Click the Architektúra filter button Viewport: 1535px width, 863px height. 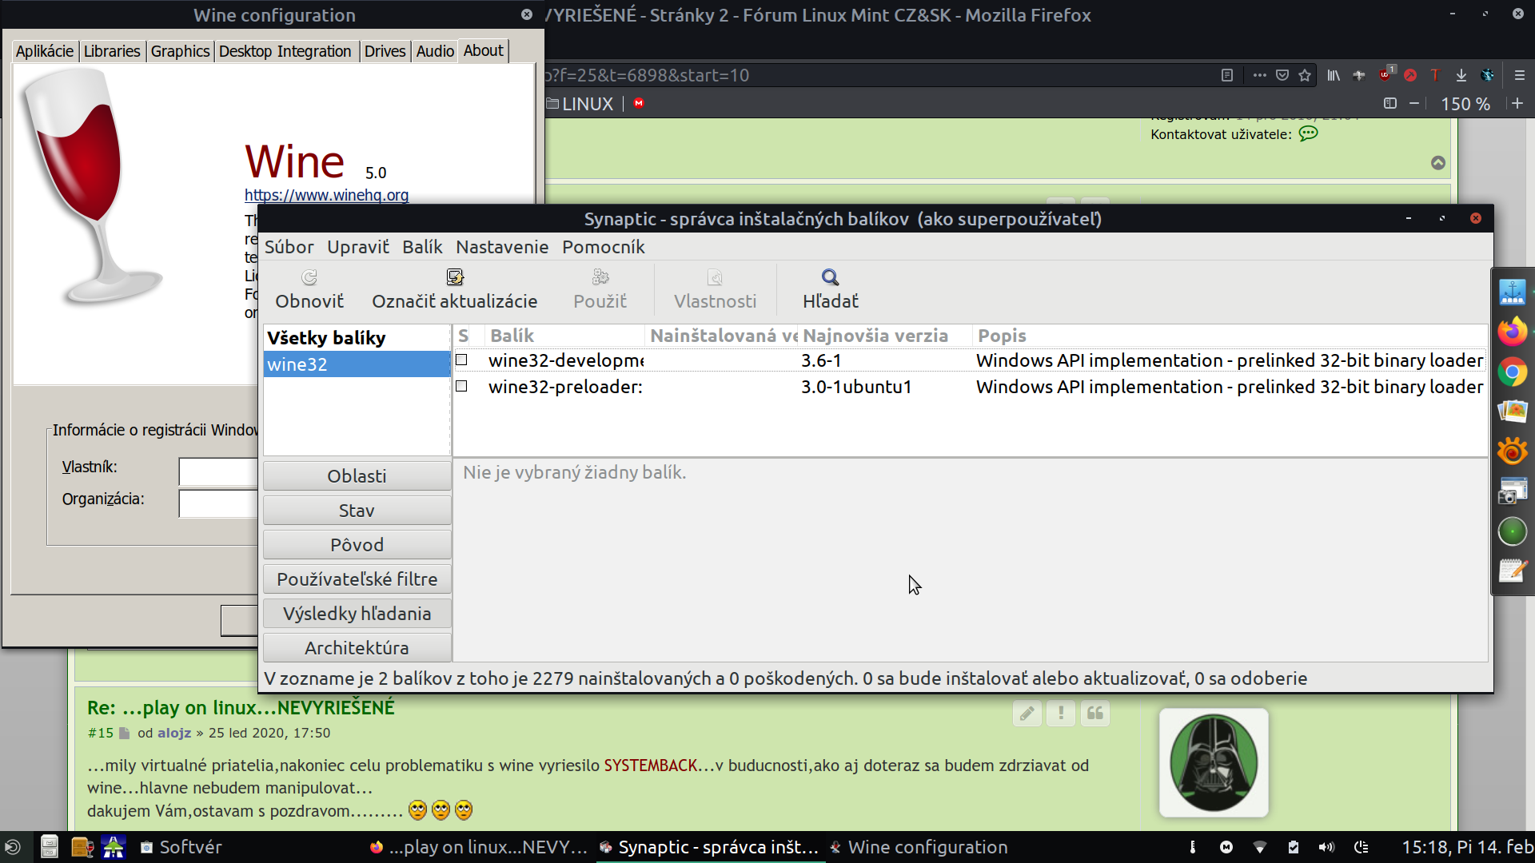point(357,648)
